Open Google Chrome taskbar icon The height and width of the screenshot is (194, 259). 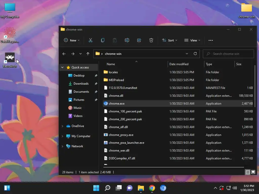[152, 188]
